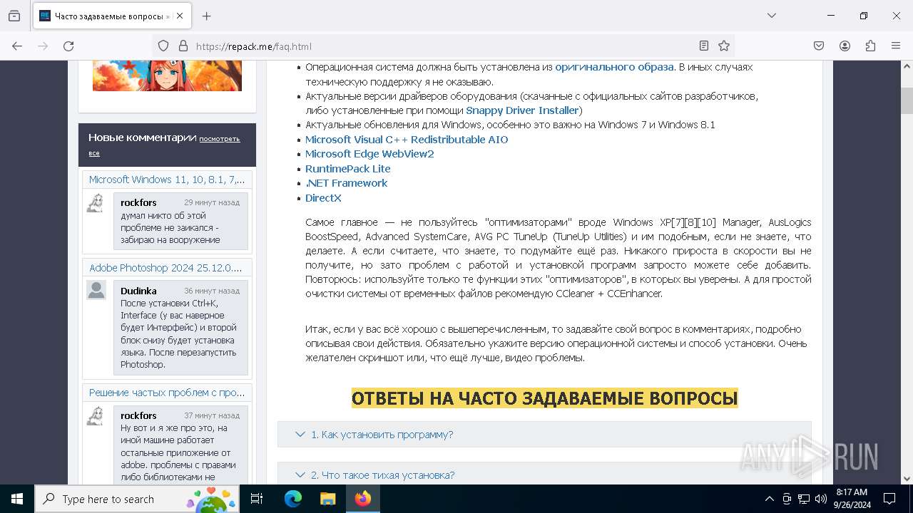Viewport: 913px width, 513px height.
Task: Click the scrollbar down arrow
Action: [907, 479]
